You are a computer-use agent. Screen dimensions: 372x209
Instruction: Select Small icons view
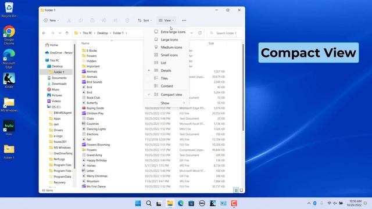[x=166, y=55]
